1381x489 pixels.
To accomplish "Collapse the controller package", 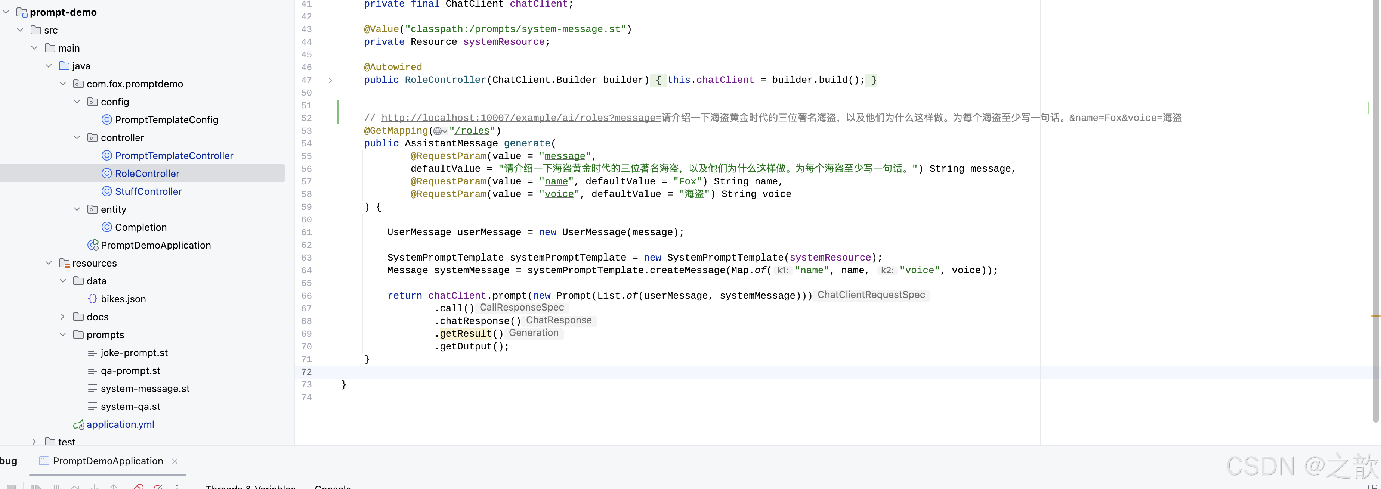I will (x=77, y=138).
